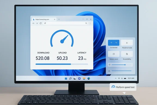Reload the page with the refresh icon
157x105 pixels.
click(x=41, y=23)
